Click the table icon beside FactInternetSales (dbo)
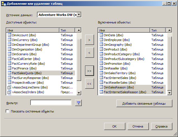178x137 pixels. tap(101, 78)
